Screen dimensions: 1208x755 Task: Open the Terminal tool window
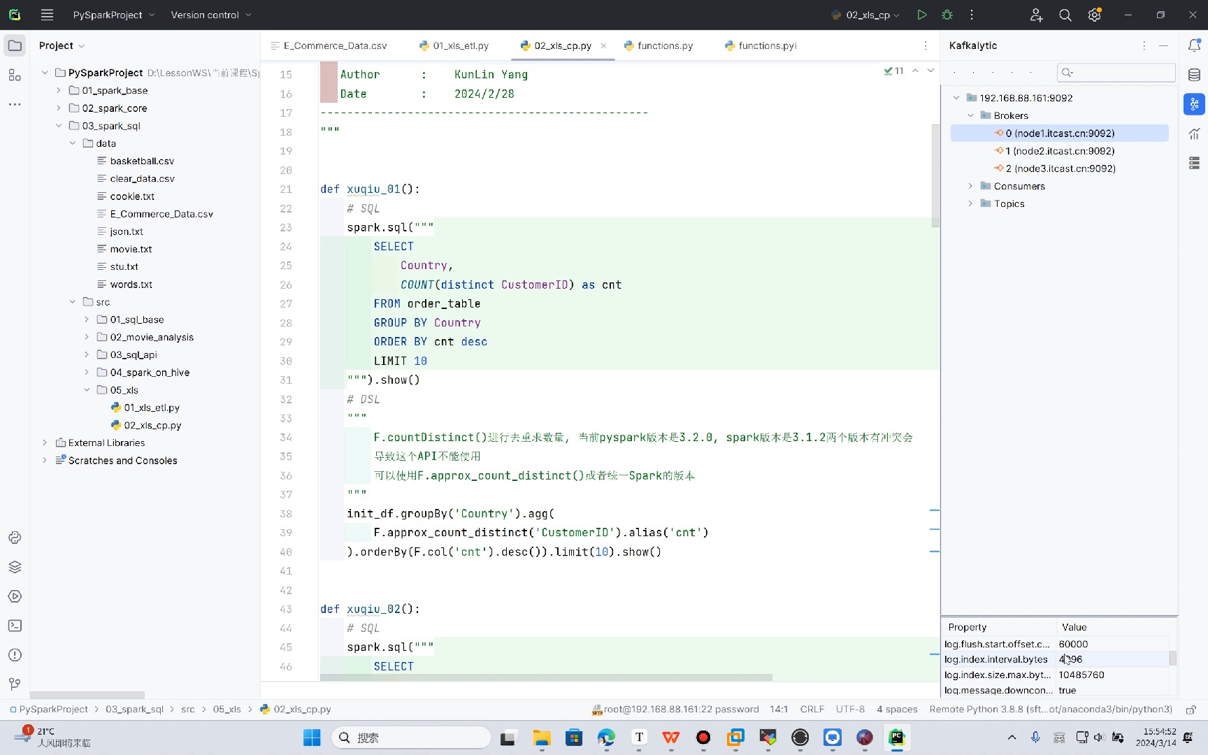[15, 626]
